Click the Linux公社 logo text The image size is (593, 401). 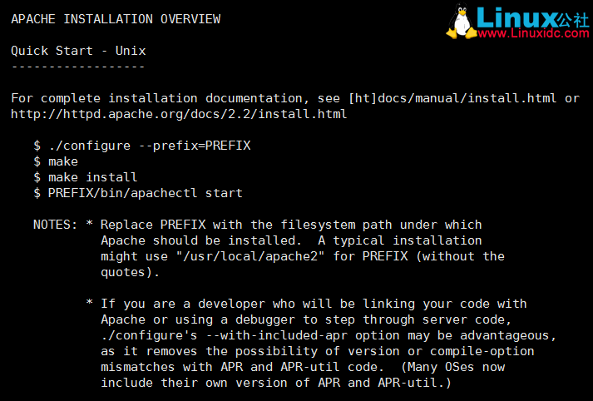click(532, 17)
